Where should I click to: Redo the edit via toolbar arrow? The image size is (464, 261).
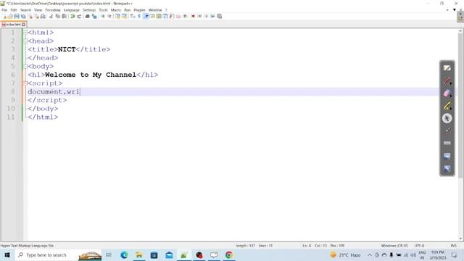pyautogui.click(x=79, y=16)
